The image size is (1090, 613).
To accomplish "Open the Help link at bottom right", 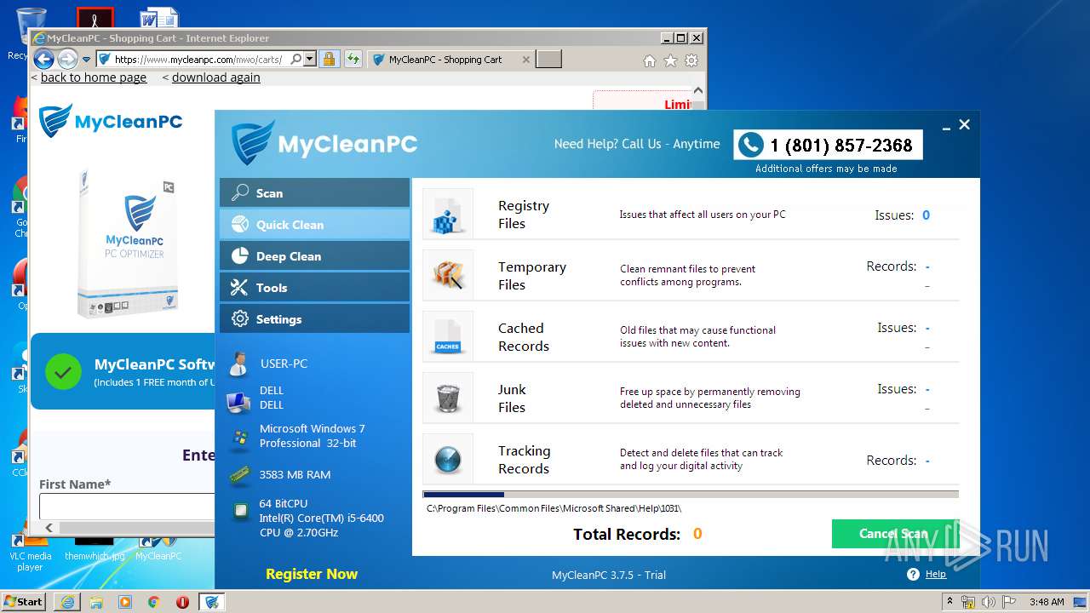I will point(936,575).
